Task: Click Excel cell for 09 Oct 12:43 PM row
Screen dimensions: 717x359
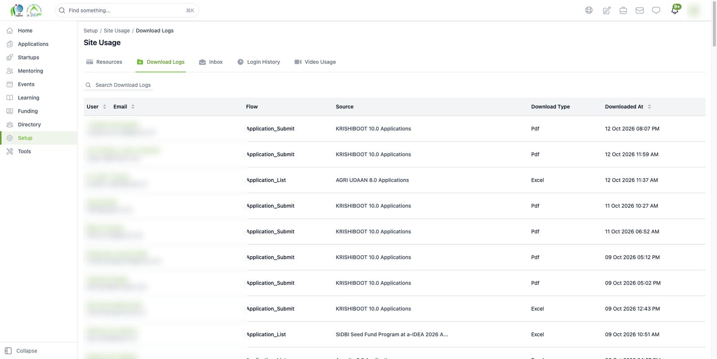Action: pyautogui.click(x=537, y=309)
